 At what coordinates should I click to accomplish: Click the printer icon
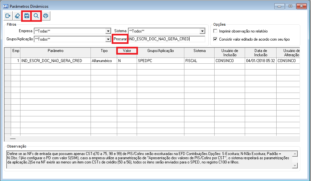(46, 16)
